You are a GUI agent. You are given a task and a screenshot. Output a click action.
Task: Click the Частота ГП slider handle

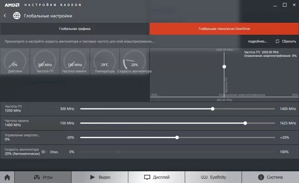tap(213, 109)
